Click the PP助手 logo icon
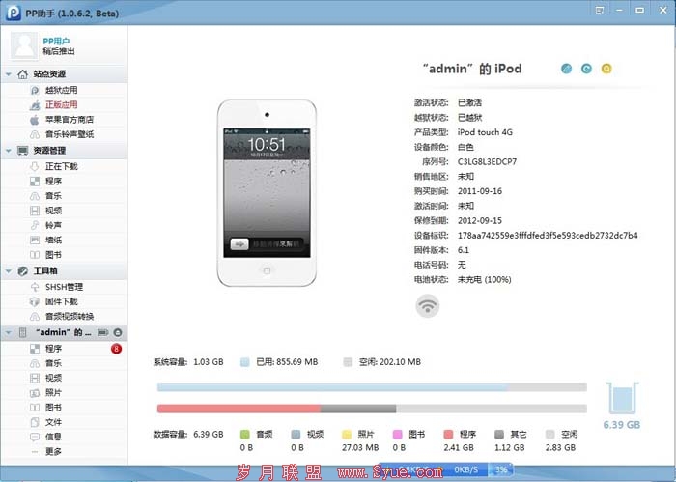 pos(14,13)
